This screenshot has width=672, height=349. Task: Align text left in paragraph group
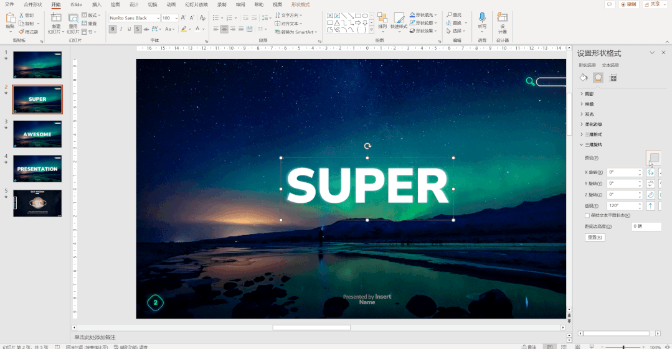click(216, 29)
